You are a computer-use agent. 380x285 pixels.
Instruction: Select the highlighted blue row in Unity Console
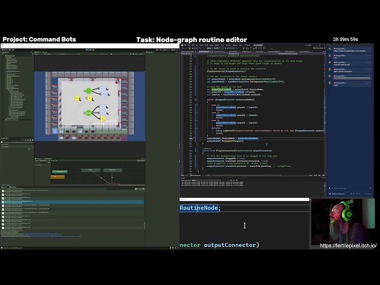(x=72, y=202)
